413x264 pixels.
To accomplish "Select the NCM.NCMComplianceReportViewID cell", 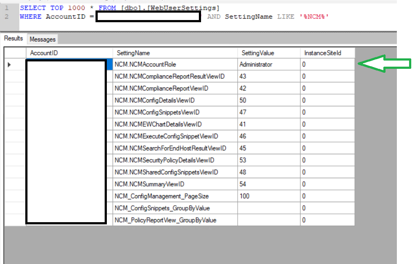I will click(175, 88).
